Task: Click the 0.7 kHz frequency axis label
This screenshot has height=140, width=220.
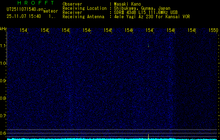Action: (3, 116)
